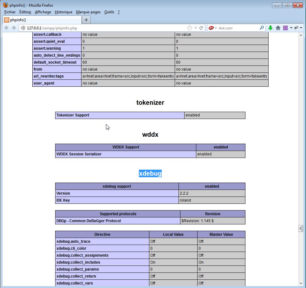306x288 pixels.
Task: Expand the bug icon dropdown arrow
Action: (301, 28)
